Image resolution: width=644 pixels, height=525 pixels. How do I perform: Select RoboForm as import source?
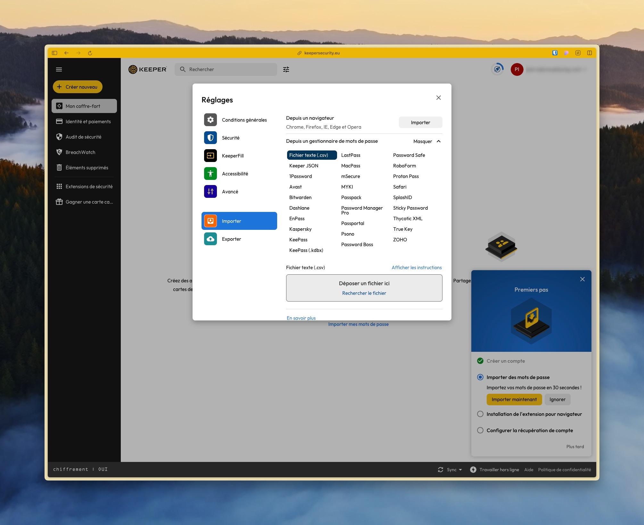[x=405, y=166]
